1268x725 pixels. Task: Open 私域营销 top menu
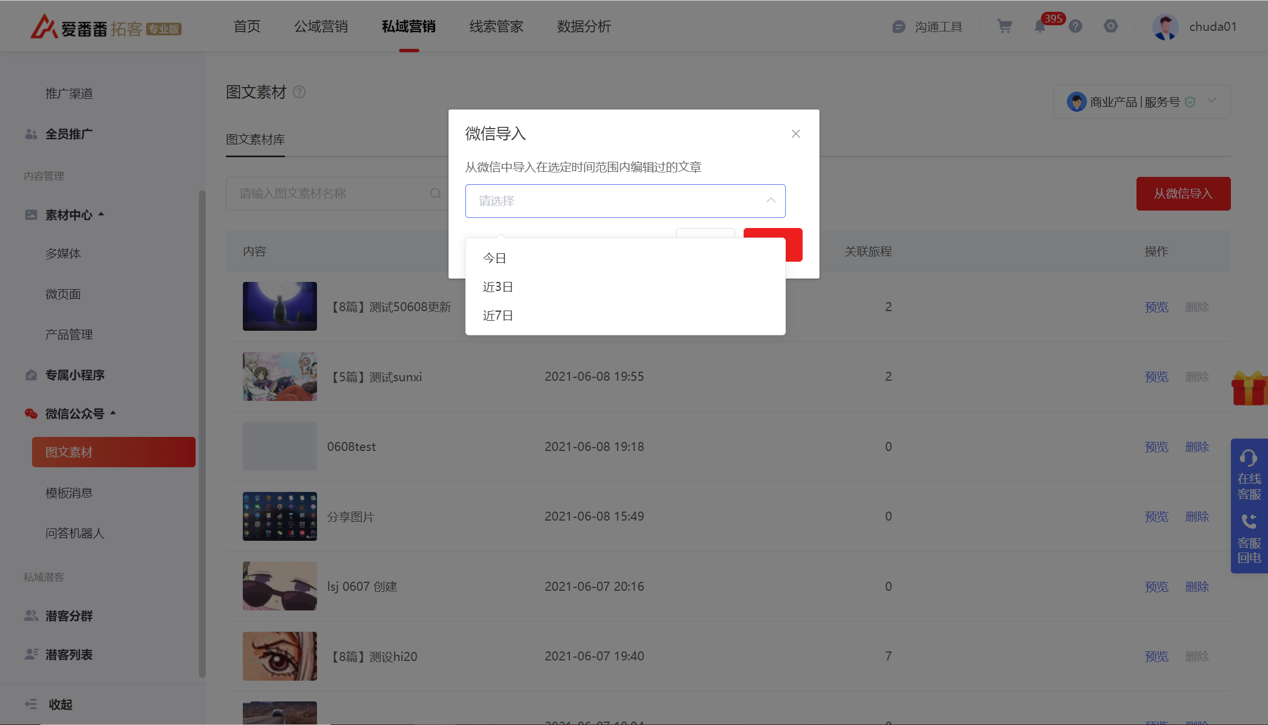coord(409,26)
